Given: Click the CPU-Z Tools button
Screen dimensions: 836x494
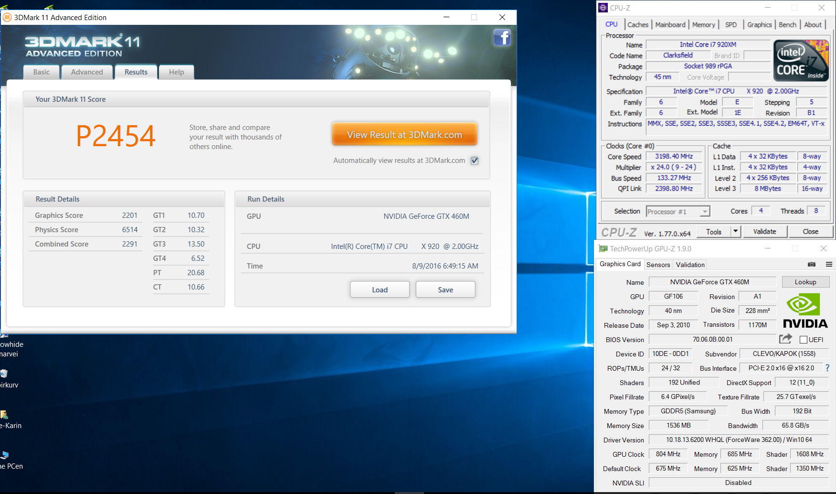Looking at the screenshot, I should [714, 232].
